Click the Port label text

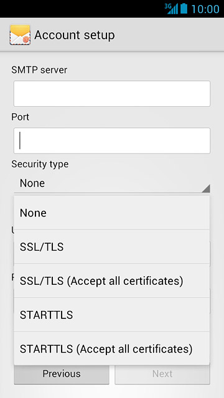(21, 117)
